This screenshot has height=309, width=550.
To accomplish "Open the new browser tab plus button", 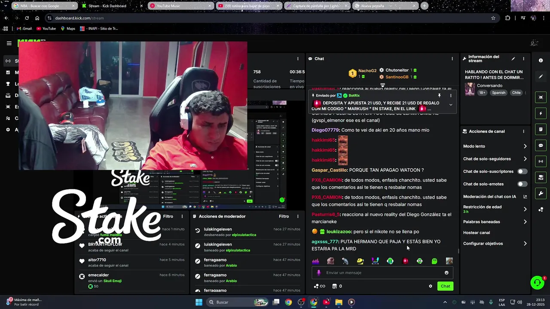I will (x=425, y=6).
